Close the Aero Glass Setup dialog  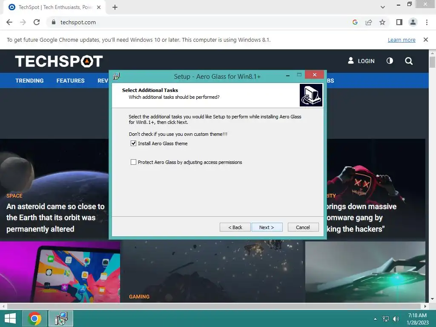pos(315,75)
